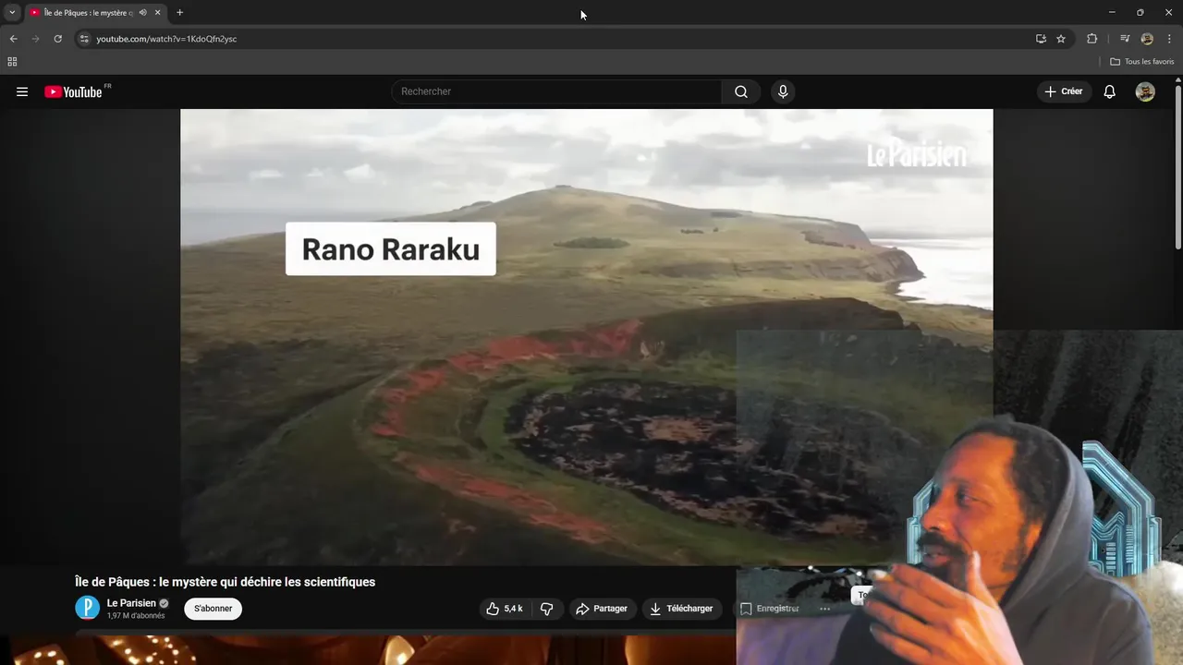Dislike the video with thumbs down
This screenshot has height=665, width=1183.
pyautogui.click(x=546, y=609)
